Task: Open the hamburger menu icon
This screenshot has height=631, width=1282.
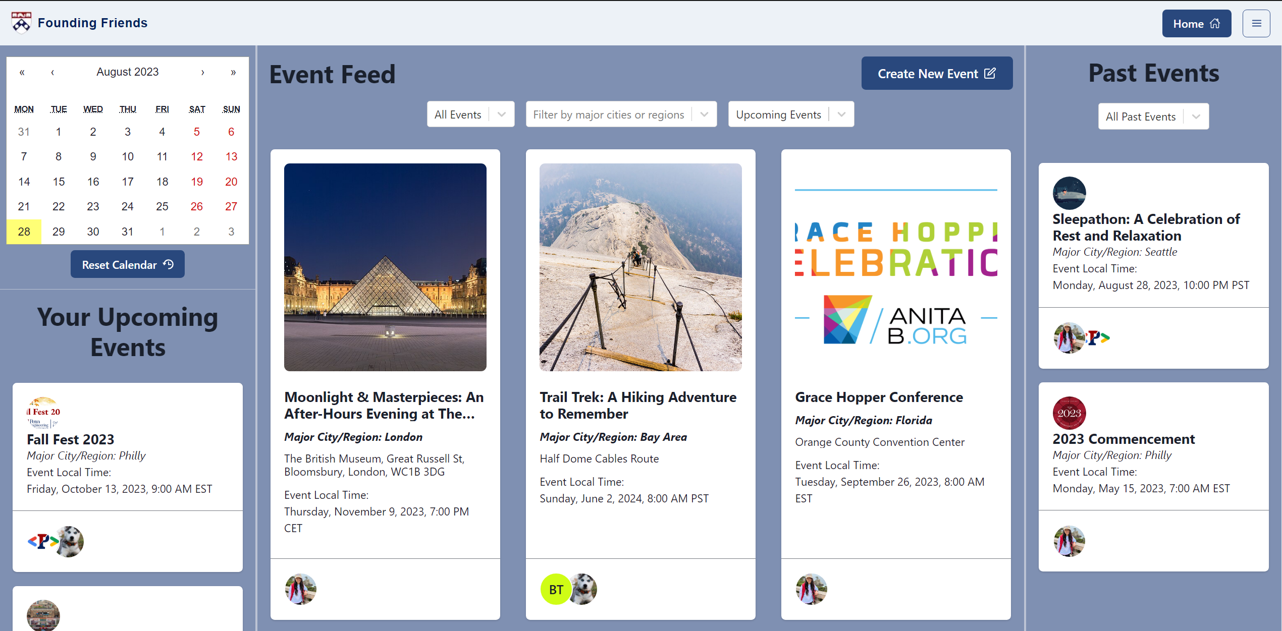Action: [1256, 24]
